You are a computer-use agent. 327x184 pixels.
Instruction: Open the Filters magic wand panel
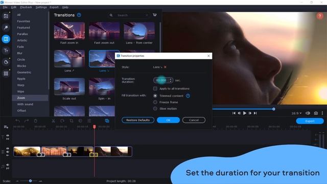click(x=6, y=27)
